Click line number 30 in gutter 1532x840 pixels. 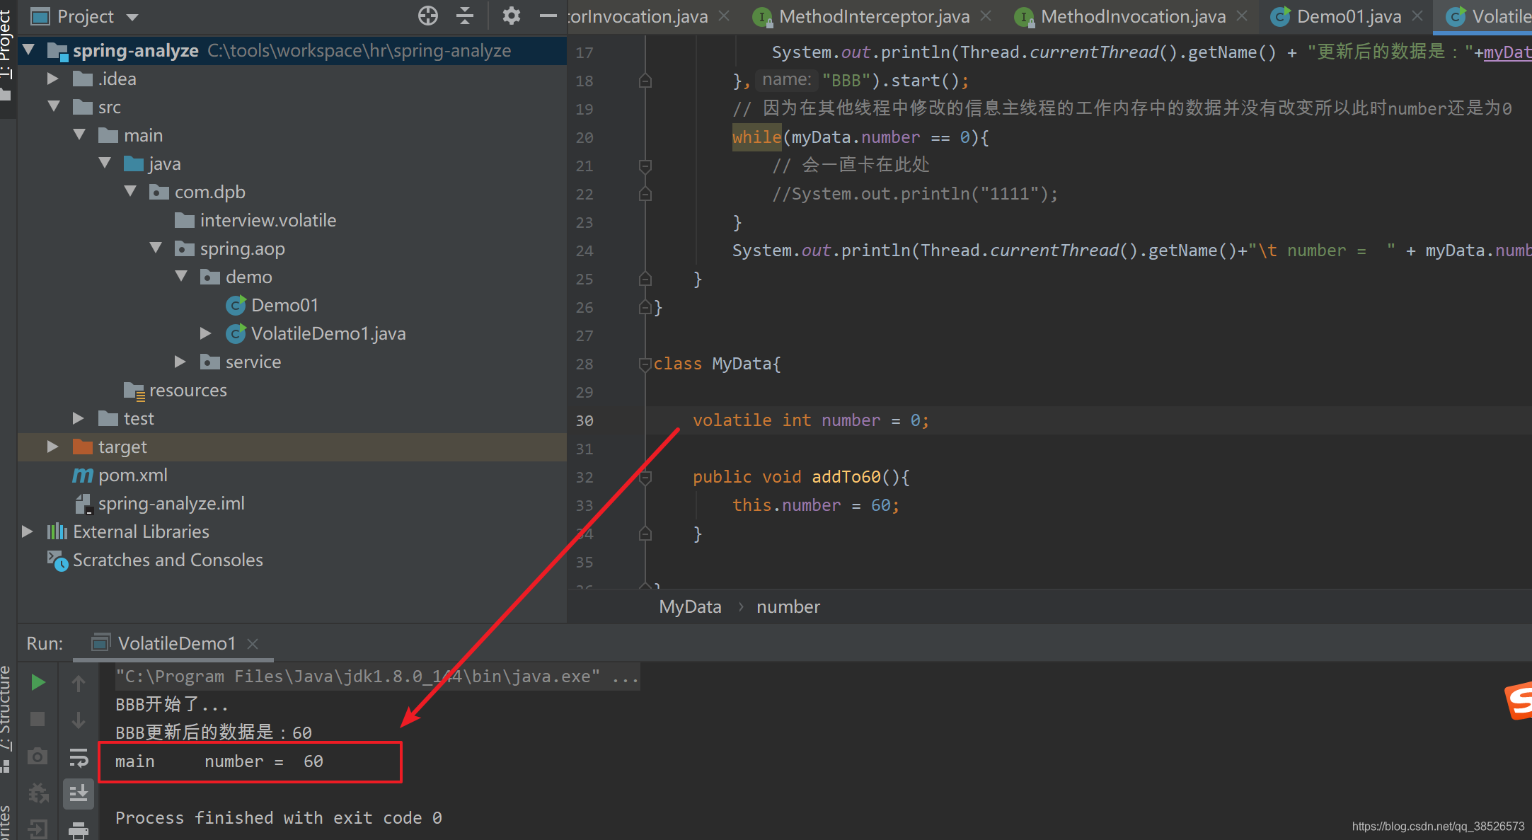point(584,420)
